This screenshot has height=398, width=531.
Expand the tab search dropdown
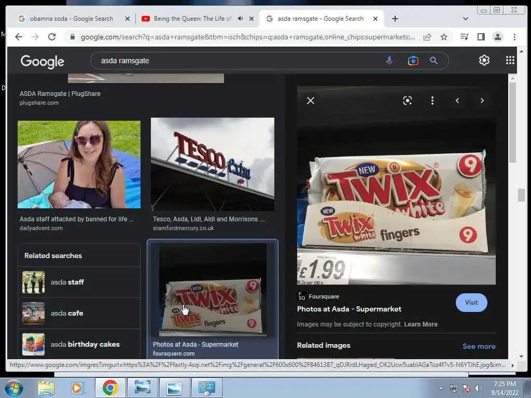466,19
